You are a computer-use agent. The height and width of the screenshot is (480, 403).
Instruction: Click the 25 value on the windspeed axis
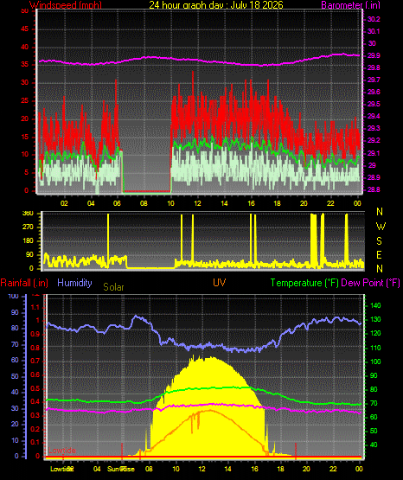tap(24, 100)
